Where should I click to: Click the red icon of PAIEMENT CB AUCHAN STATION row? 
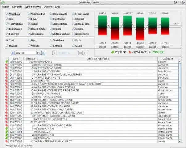coord(6,87)
